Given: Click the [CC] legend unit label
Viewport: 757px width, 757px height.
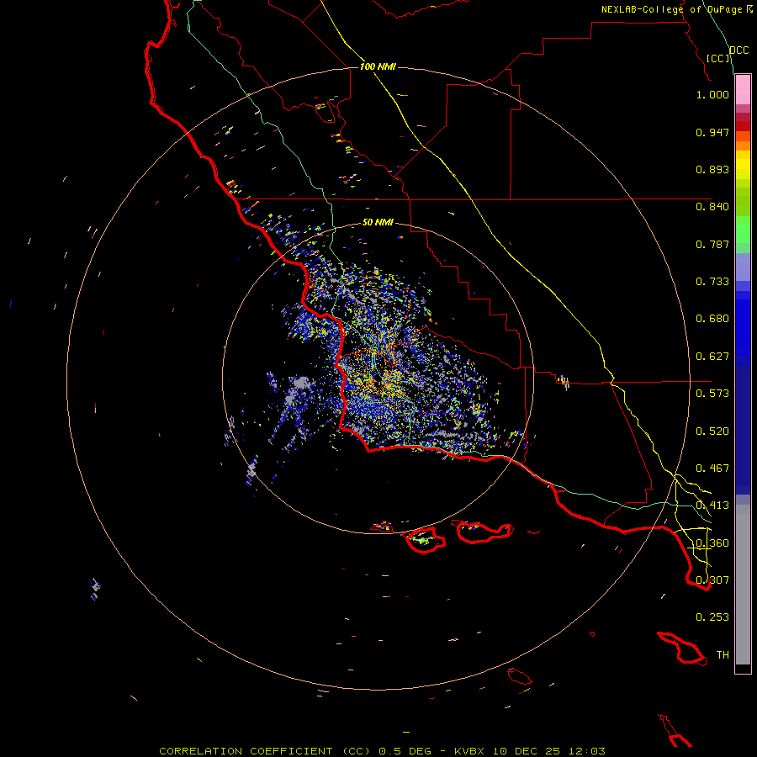Looking at the screenshot, I should (718, 58).
